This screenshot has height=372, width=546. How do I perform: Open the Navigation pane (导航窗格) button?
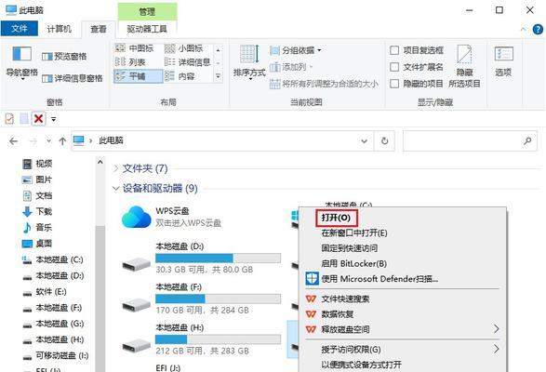point(21,61)
